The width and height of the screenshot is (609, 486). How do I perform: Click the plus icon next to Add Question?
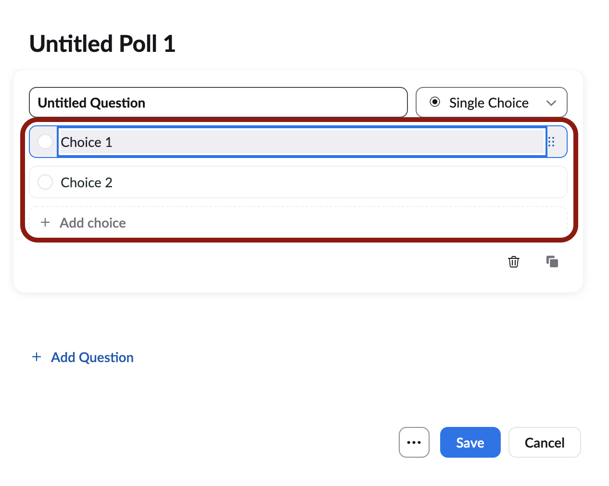click(x=37, y=357)
